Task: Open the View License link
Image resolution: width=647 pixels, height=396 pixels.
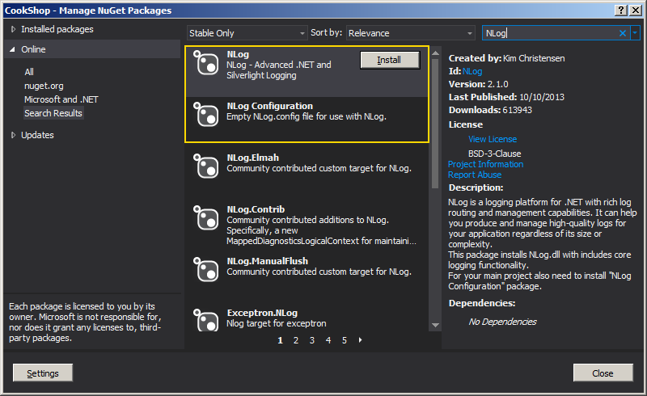Action: (492, 139)
